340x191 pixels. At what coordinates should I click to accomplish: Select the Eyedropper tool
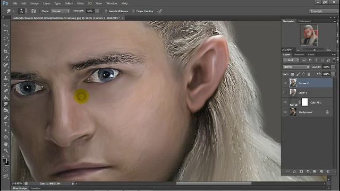[x=6, y=58]
